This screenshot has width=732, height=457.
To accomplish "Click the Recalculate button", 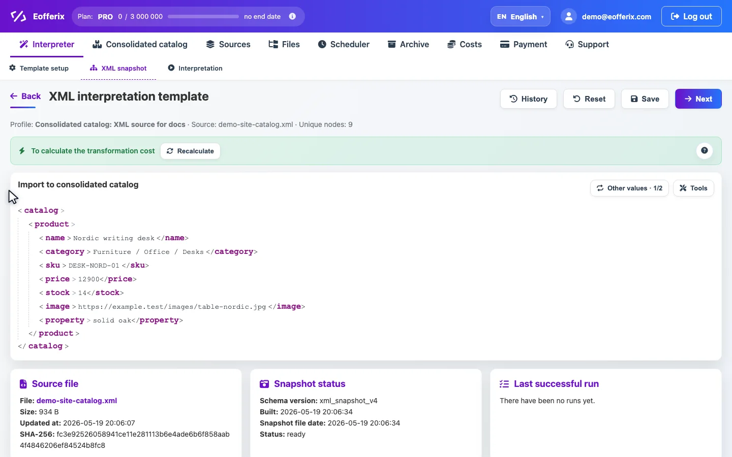I will [191, 151].
